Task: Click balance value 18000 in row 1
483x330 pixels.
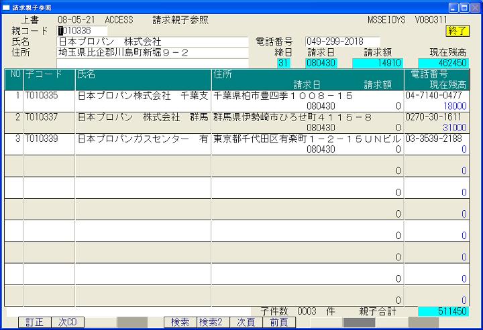Action: [x=455, y=106]
